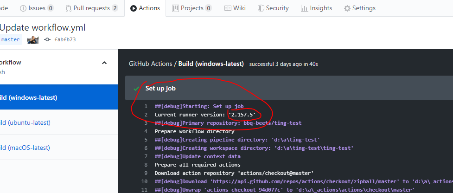
Task: Click the Actions play icon
Action: [133, 8]
